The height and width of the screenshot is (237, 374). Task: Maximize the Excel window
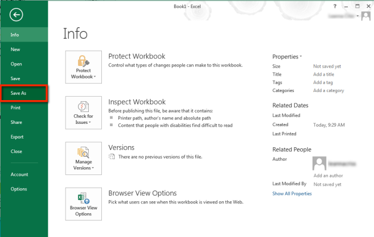(x=357, y=6)
